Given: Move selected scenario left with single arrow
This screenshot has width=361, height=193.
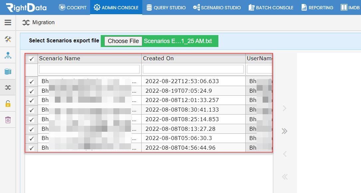Looking at the screenshot, I should click(x=285, y=154).
